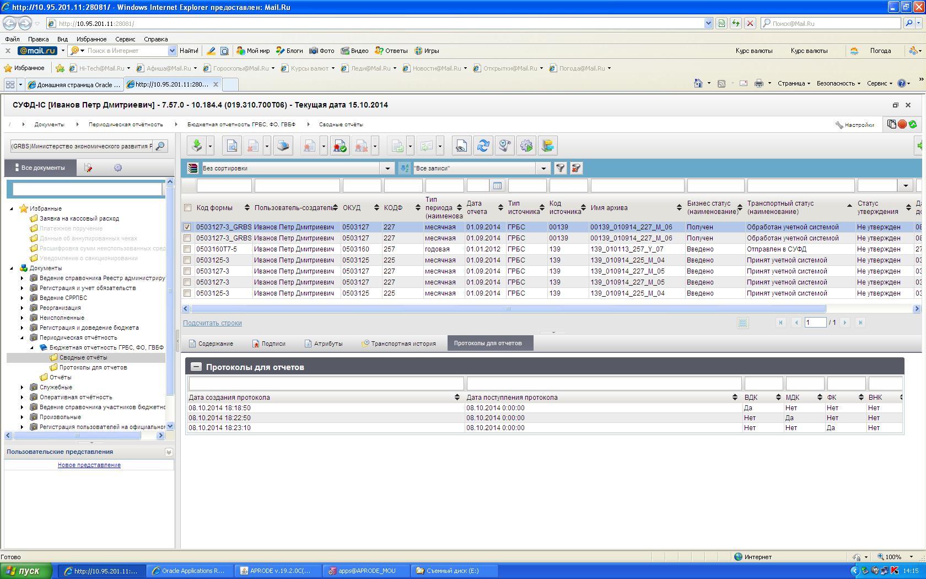Click the search magnifier next to organization field

point(160,146)
